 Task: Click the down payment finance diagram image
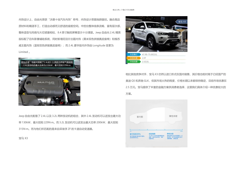157,123
